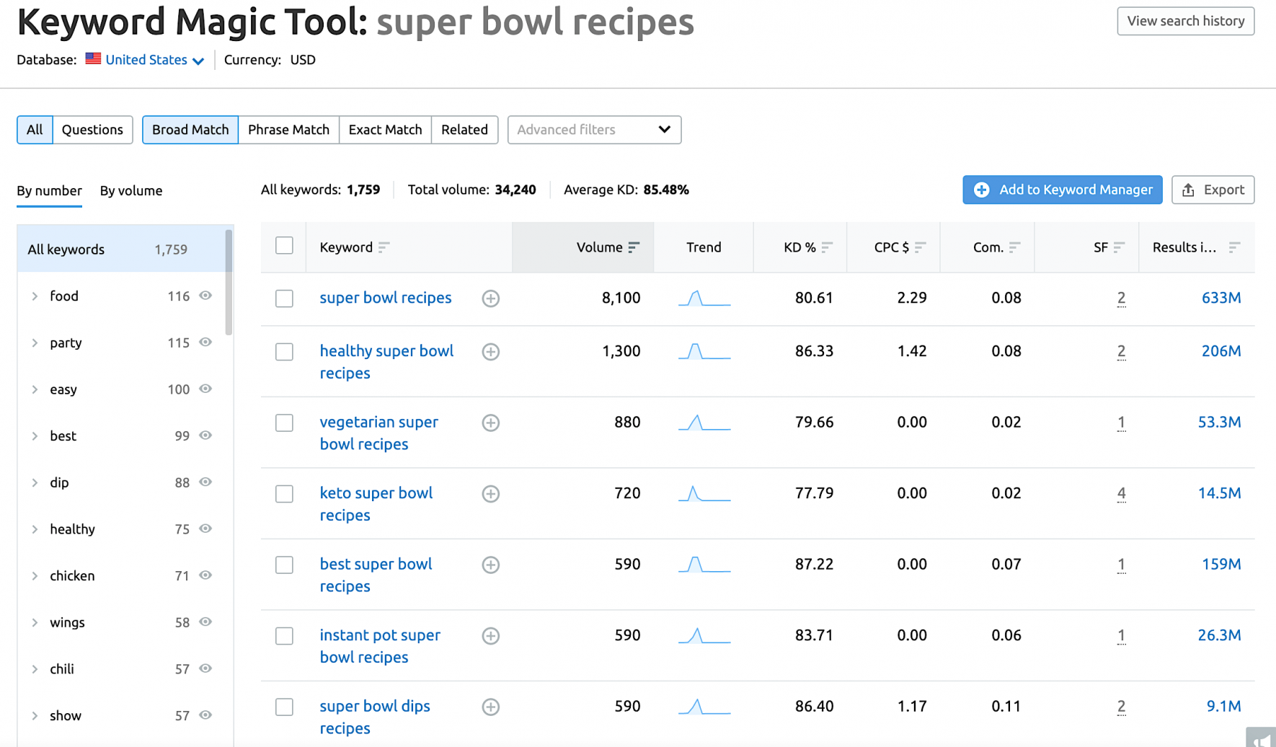Sort the CPC $ column icon
The height and width of the screenshot is (747, 1276).
coord(920,247)
